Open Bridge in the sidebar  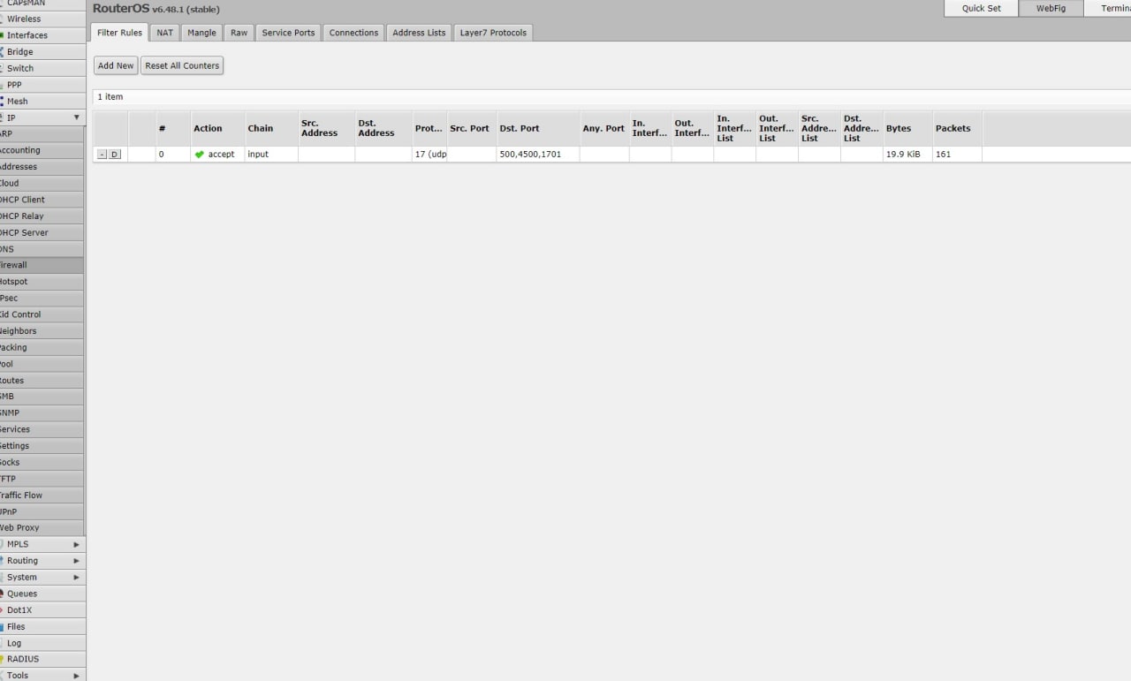pyautogui.click(x=42, y=52)
